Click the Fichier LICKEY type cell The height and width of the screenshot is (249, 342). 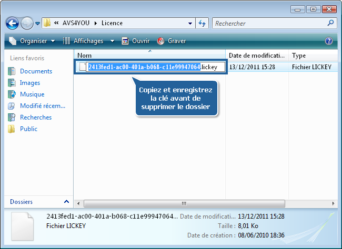[x=311, y=67]
